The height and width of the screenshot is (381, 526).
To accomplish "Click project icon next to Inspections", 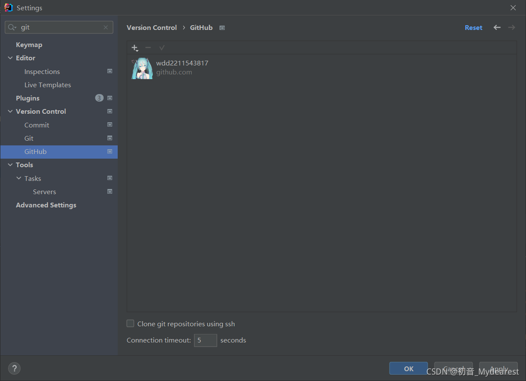I will tap(110, 71).
